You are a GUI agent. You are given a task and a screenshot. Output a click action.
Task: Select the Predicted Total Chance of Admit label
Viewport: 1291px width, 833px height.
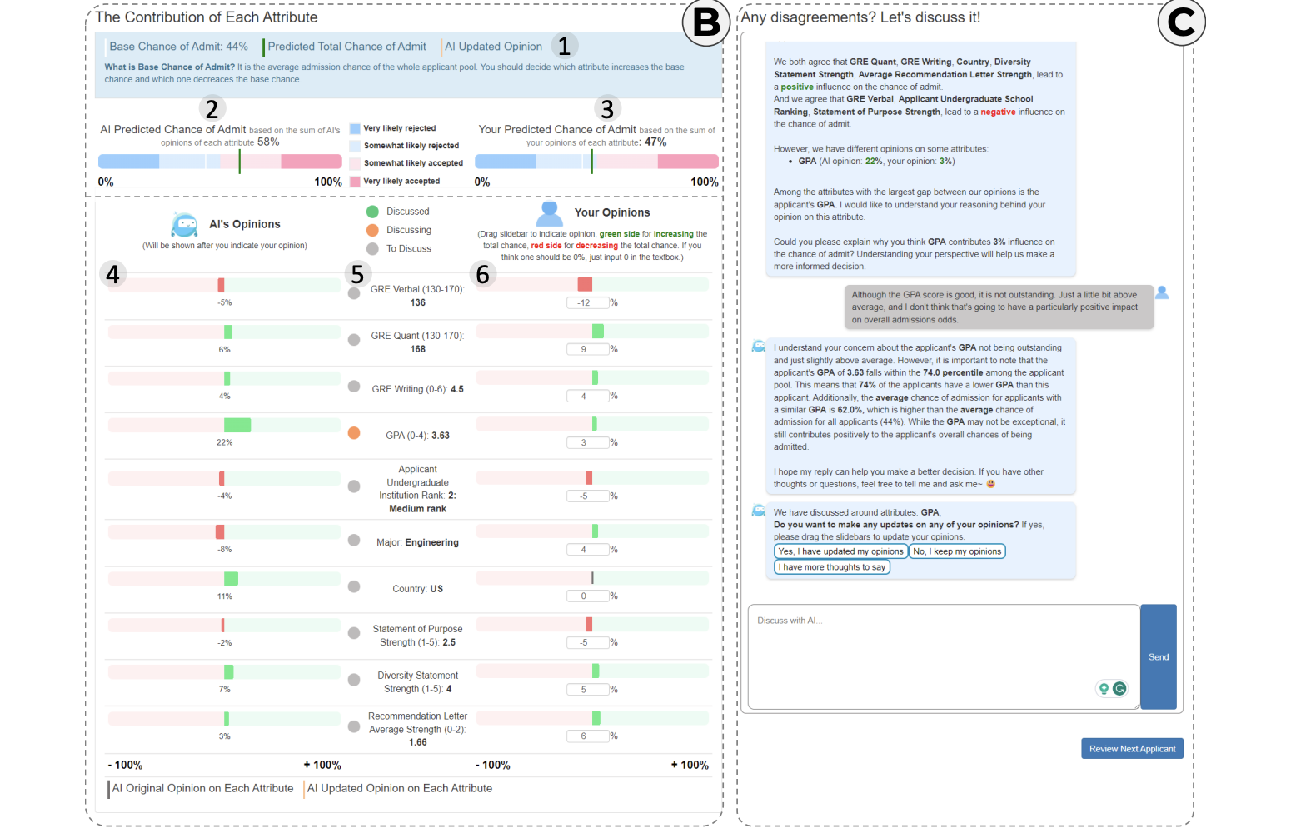coord(346,47)
